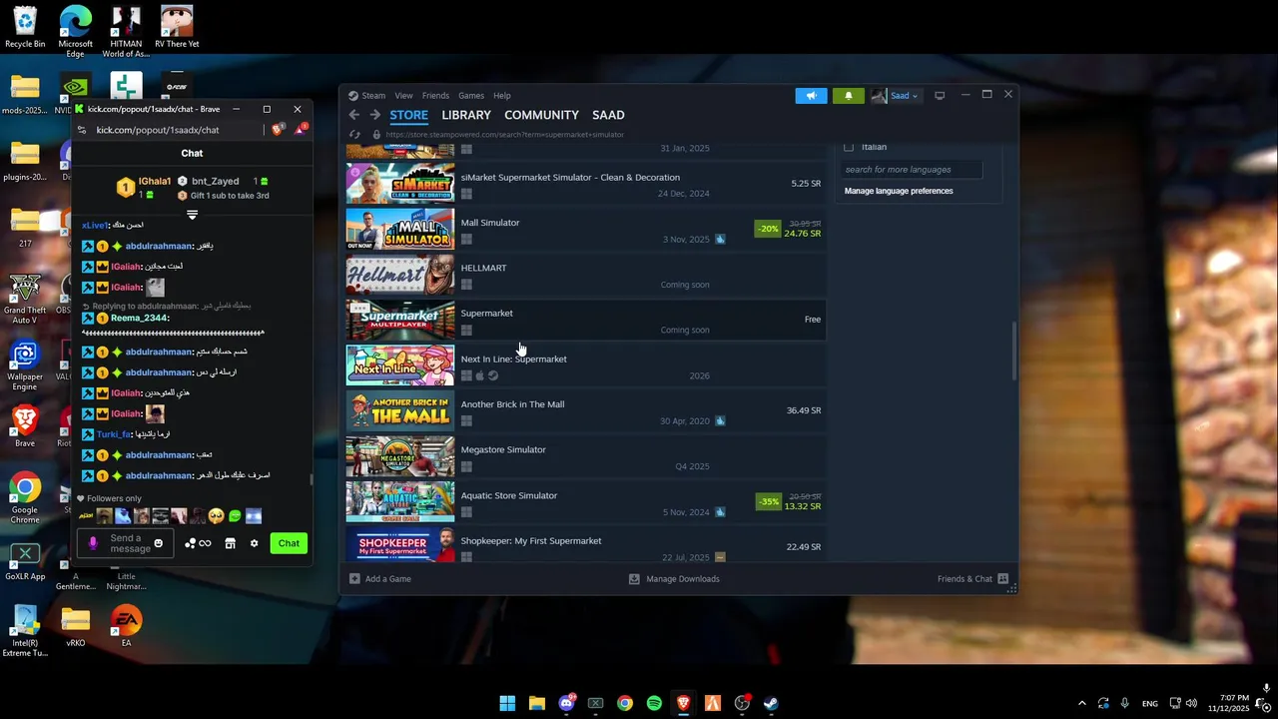The height and width of the screenshot is (719, 1278).
Task: Click the xLive1 username in chat
Action: 95,226
